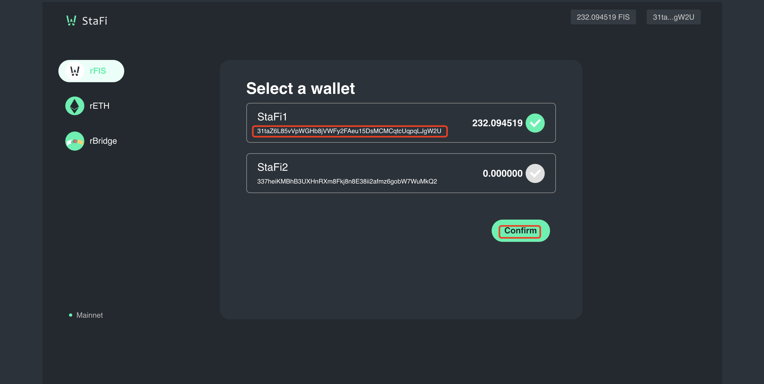The width and height of the screenshot is (764, 384).
Task: Click the StaFi logo icon in header
Action: [71, 20]
